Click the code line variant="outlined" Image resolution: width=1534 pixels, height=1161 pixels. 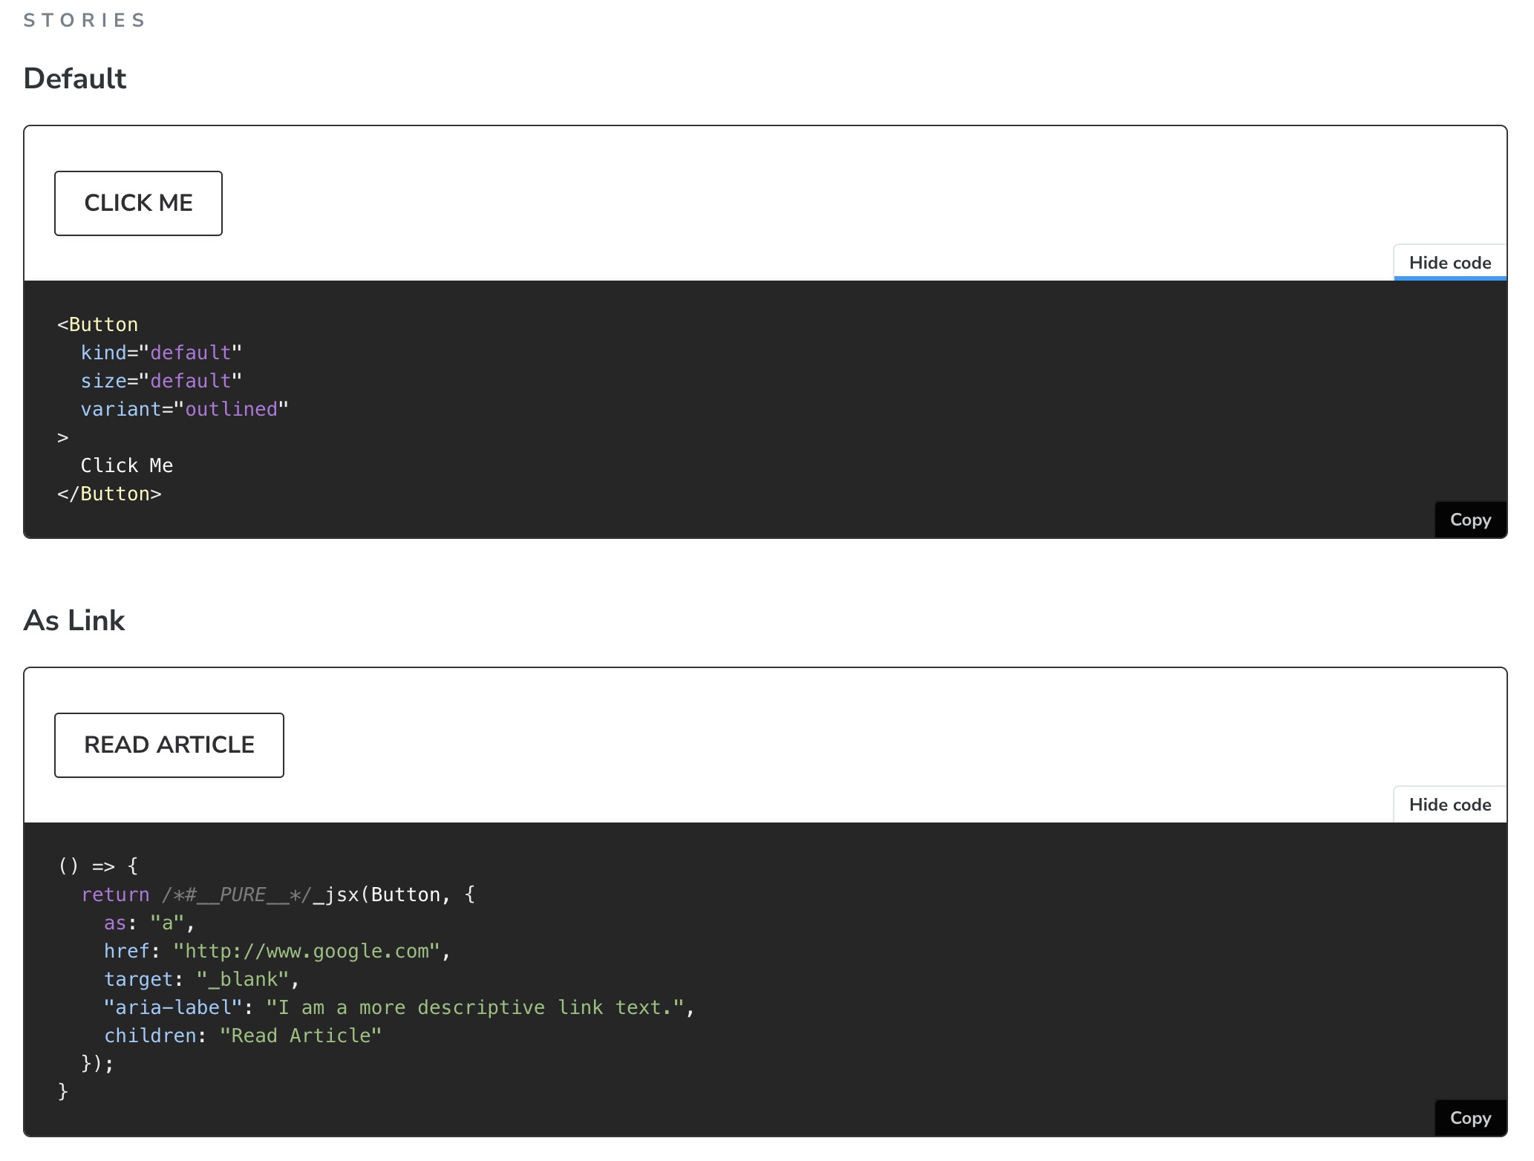184,409
